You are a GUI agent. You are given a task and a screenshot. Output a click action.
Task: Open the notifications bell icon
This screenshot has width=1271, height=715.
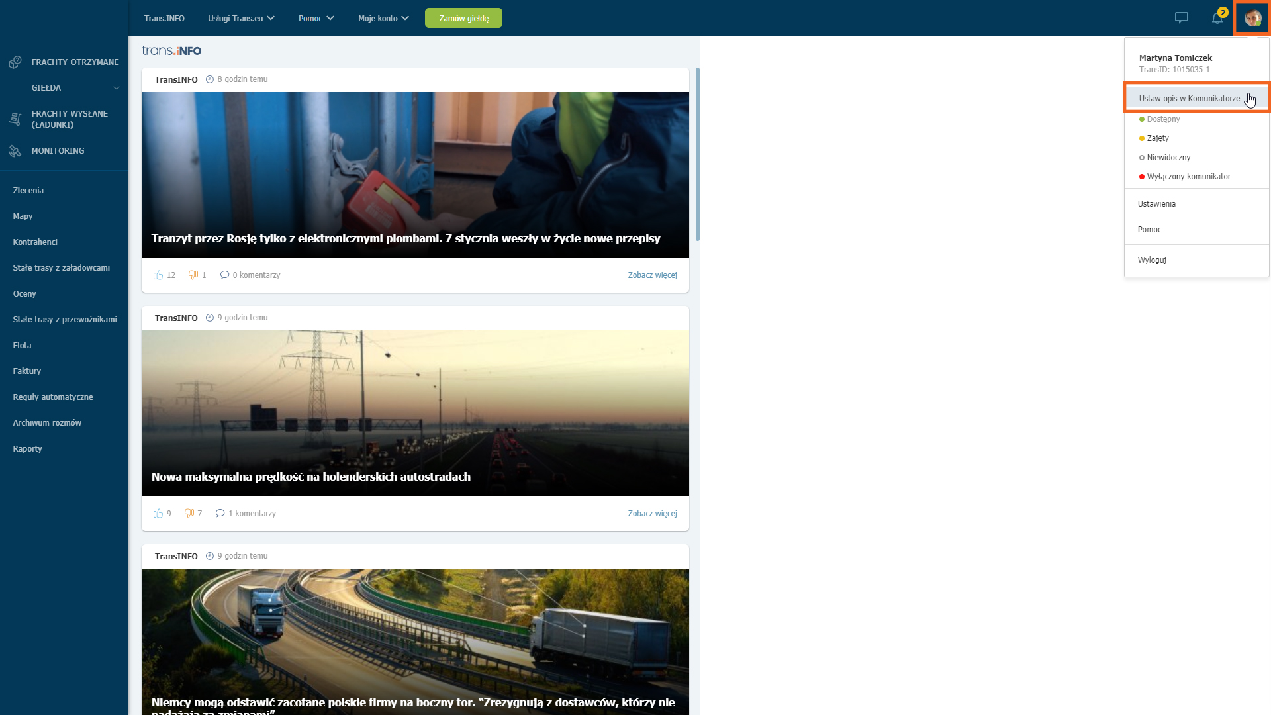pos(1217,18)
